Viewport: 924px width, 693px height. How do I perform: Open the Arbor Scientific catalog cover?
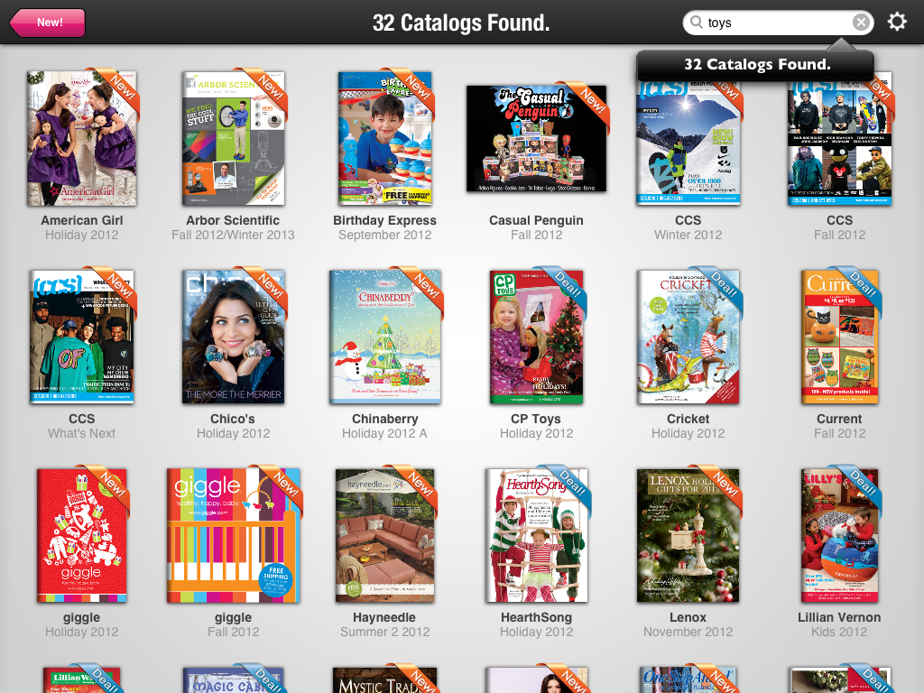pos(233,138)
